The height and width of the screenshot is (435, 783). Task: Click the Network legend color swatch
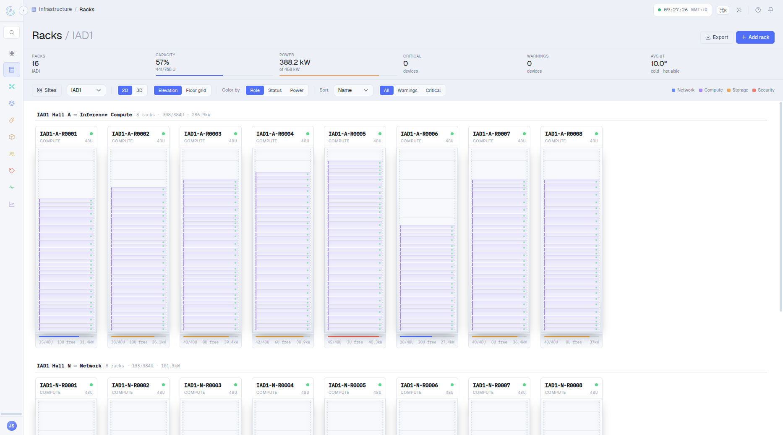673,90
